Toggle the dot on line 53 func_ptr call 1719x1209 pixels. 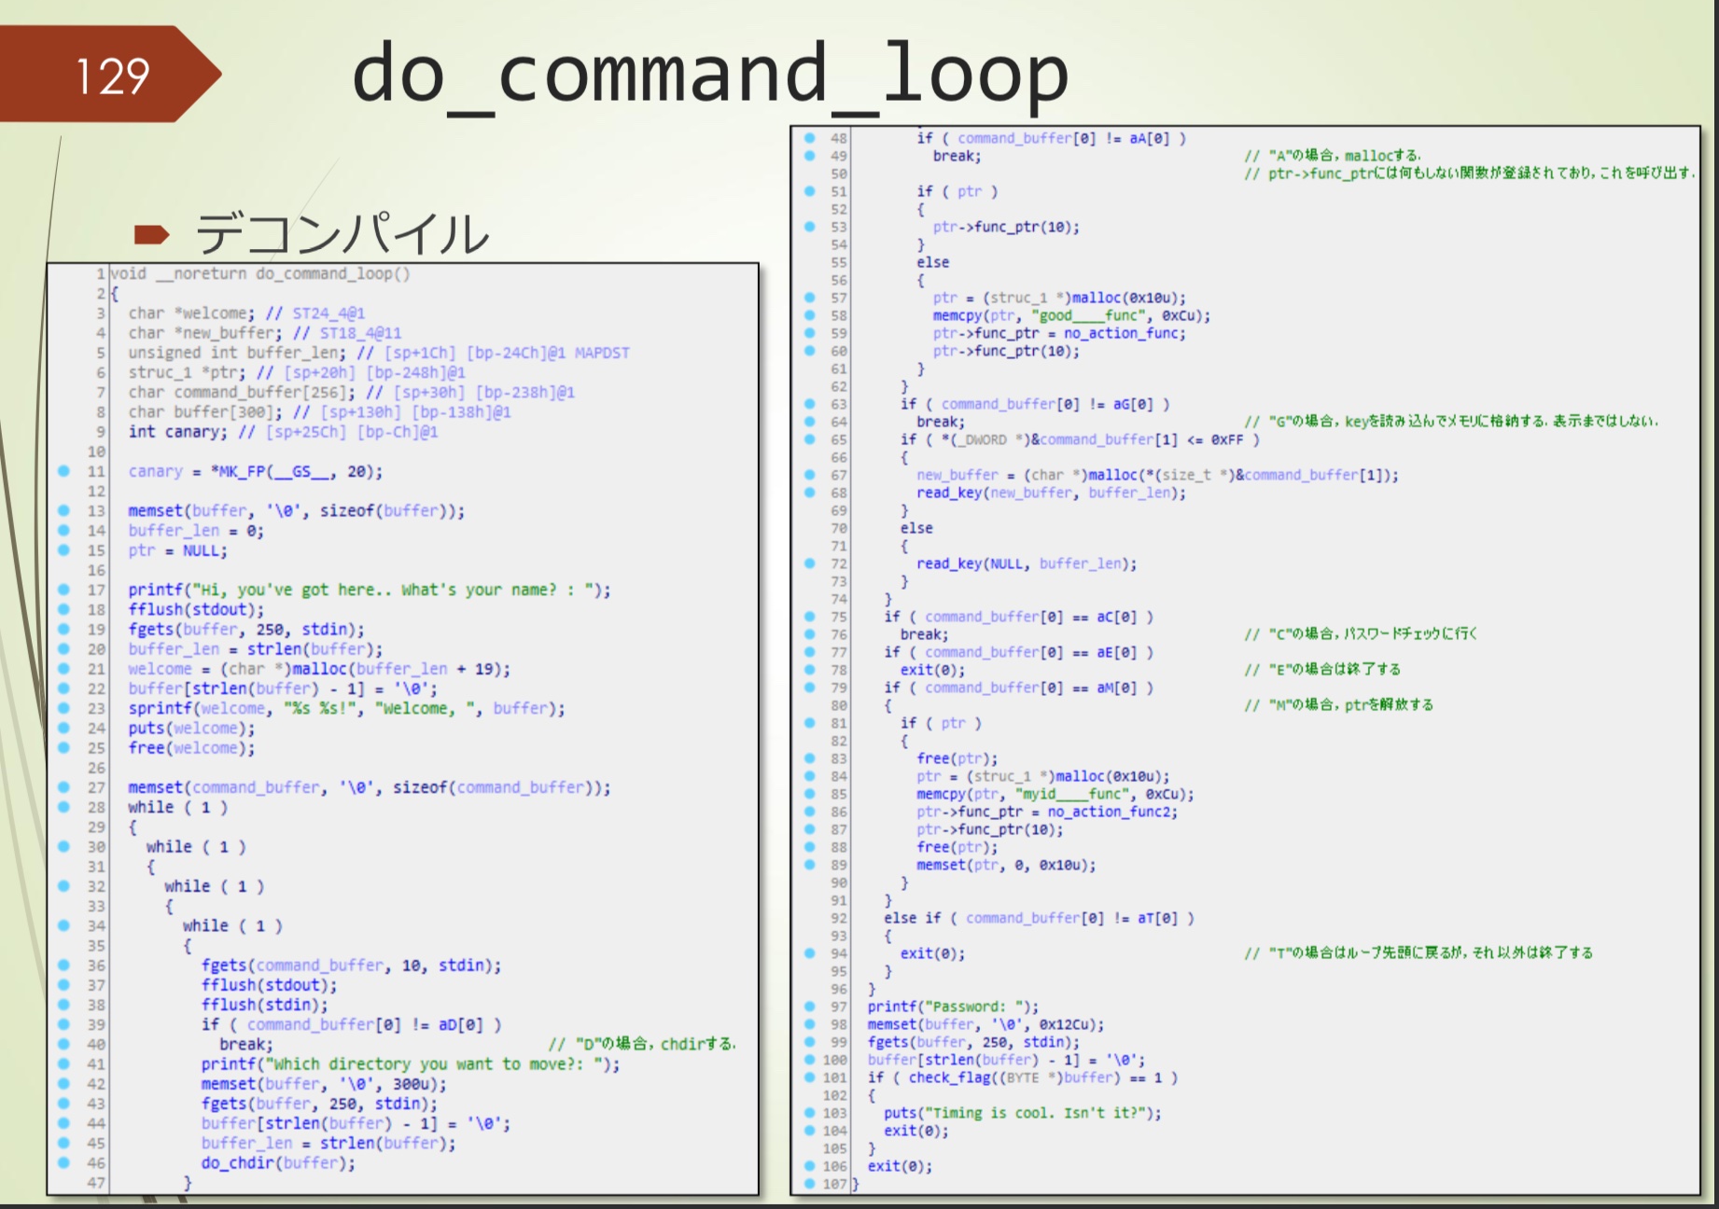point(809,227)
